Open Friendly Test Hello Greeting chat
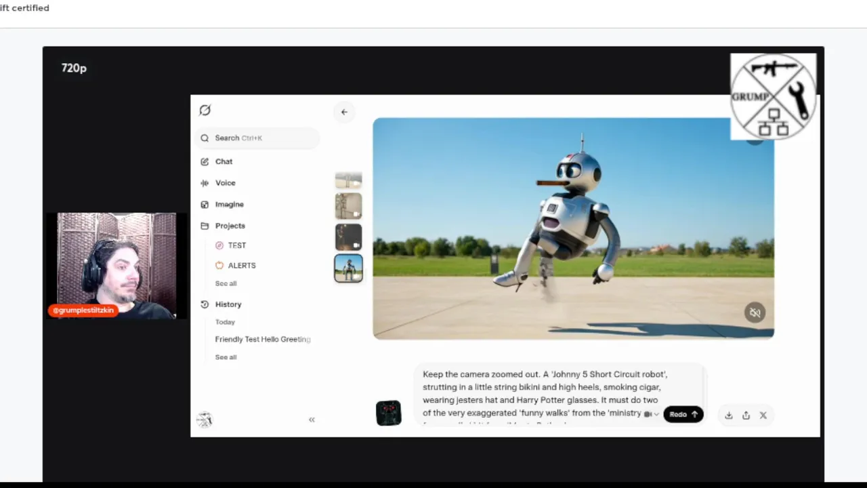867x488 pixels. tap(263, 340)
